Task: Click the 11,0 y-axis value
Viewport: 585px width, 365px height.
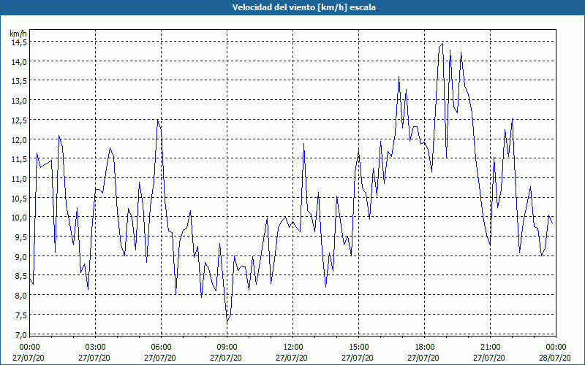Action: [x=19, y=179]
